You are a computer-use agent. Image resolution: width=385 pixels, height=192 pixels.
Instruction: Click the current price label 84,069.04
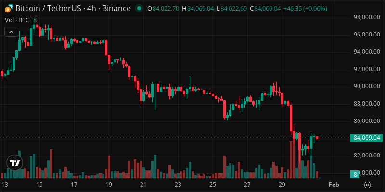coord(367,138)
